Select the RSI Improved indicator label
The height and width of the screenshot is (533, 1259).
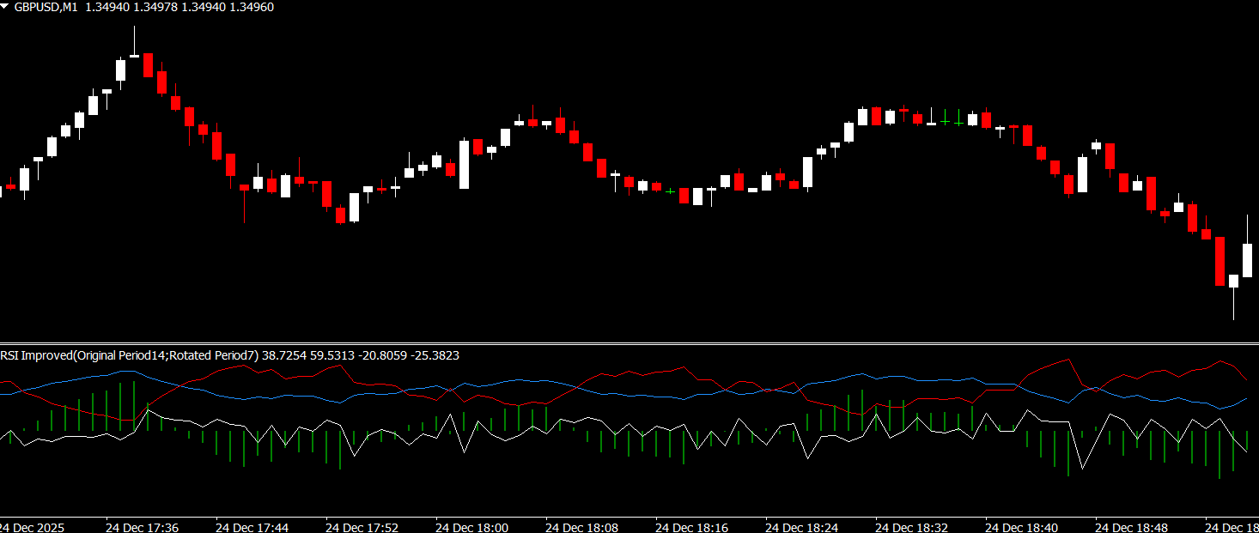129,355
